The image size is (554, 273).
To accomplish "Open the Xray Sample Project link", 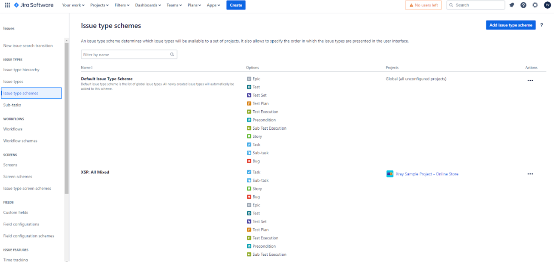I will pyautogui.click(x=427, y=174).
